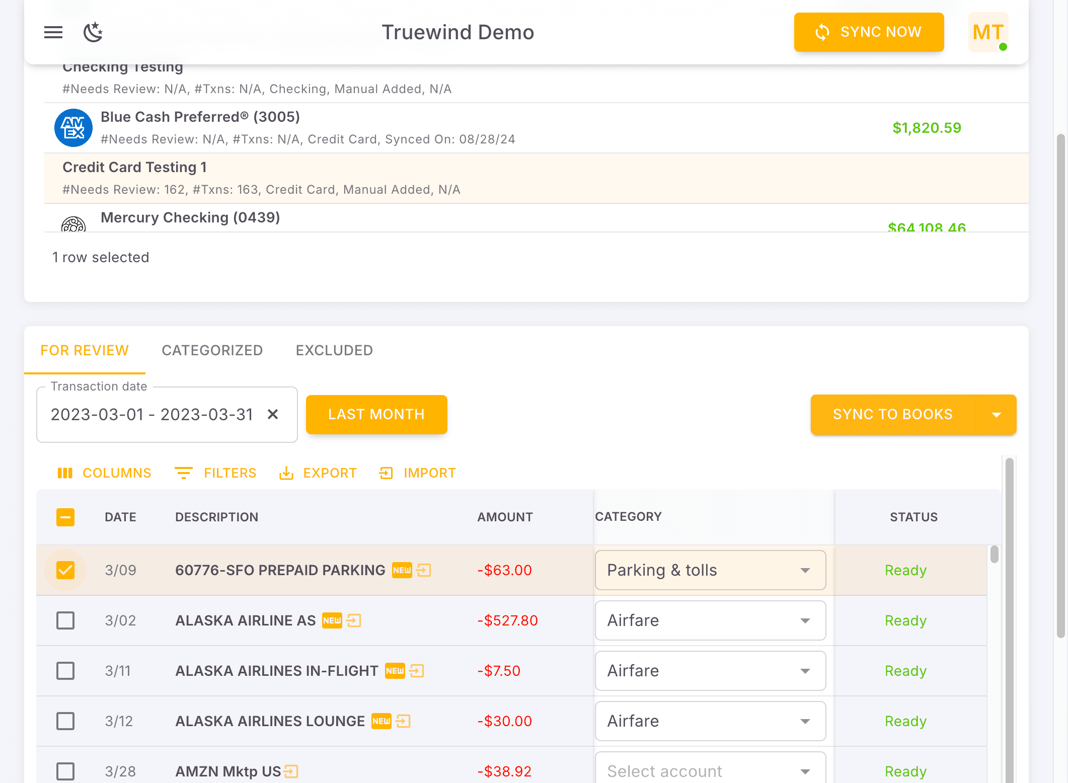The image size is (1068, 783).
Task: Open the Parking & tolls category dropdown
Action: [805, 570]
